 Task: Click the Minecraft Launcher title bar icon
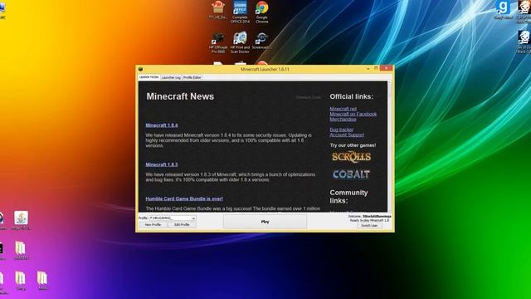point(140,69)
